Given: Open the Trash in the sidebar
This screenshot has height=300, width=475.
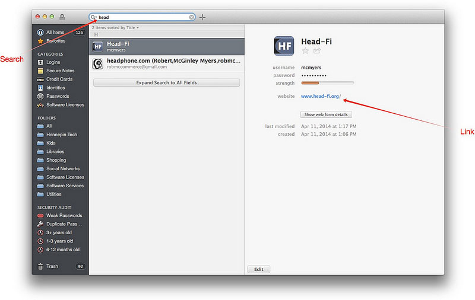Looking at the screenshot, I should tap(52, 266).
